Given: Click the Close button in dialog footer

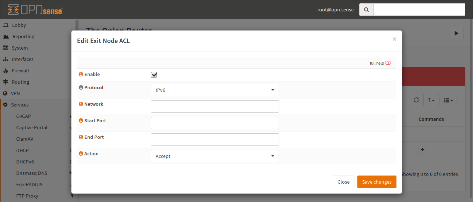Looking at the screenshot, I should pos(343,182).
